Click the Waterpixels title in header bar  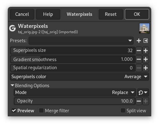point(79,14)
